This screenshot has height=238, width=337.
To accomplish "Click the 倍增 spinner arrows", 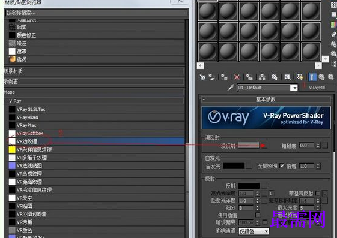I will [318, 166].
